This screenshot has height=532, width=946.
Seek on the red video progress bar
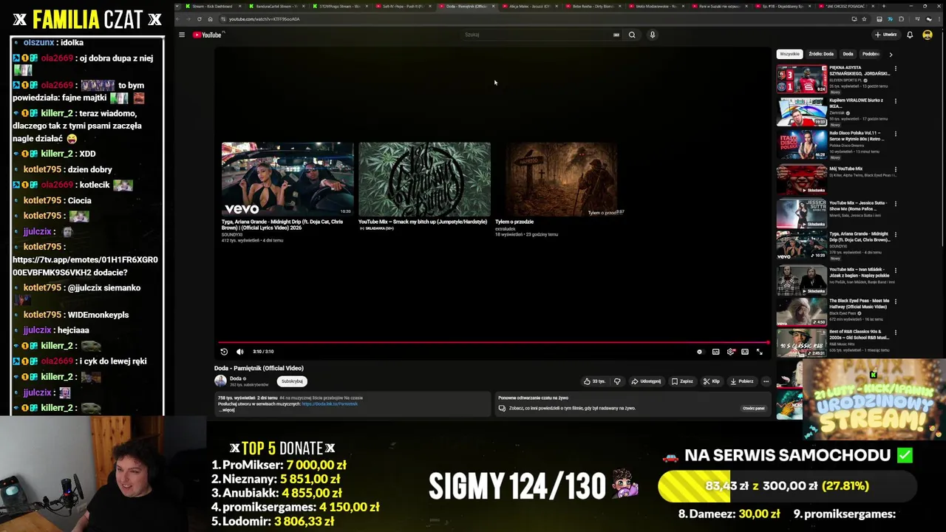(x=493, y=342)
